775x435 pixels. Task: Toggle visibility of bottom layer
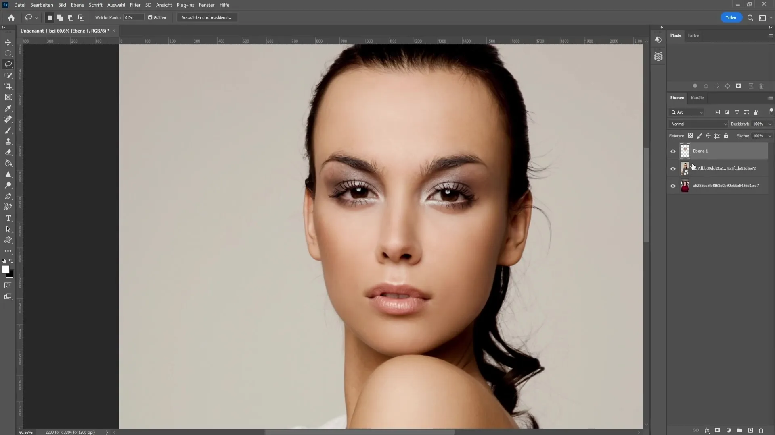click(673, 185)
